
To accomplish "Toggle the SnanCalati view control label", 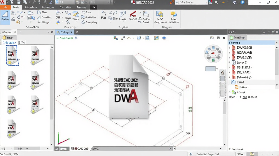I will 66,38.
